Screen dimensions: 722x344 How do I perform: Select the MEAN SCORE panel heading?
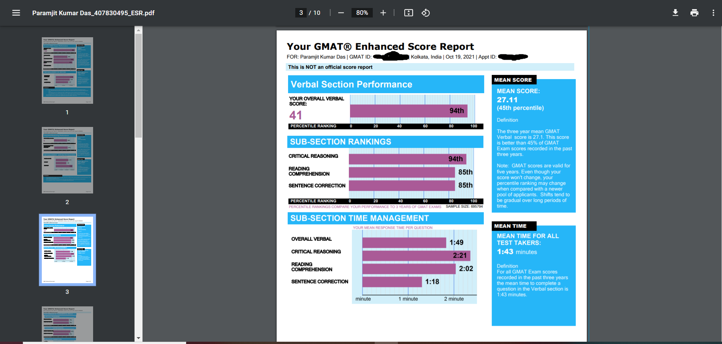(513, 80)
